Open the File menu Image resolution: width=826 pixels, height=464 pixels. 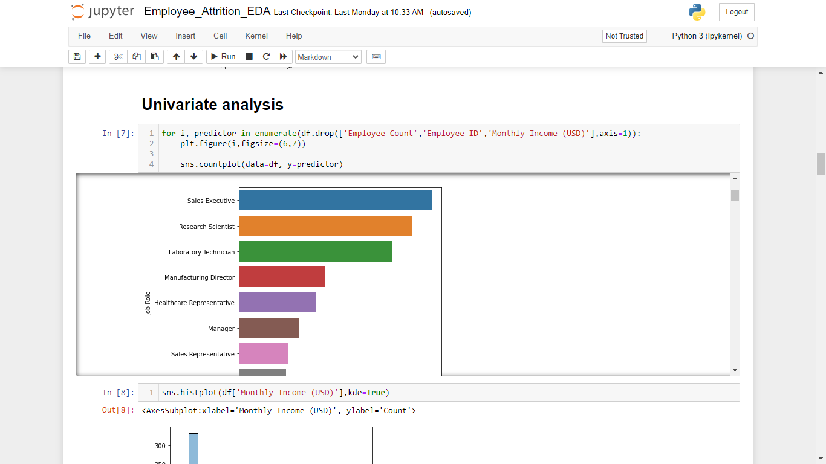click(x=84, y=36)
